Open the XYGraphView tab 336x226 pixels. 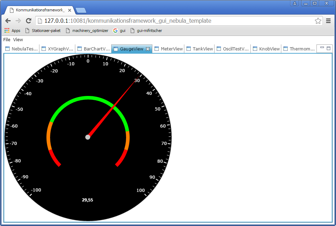[x=58, y=49]
